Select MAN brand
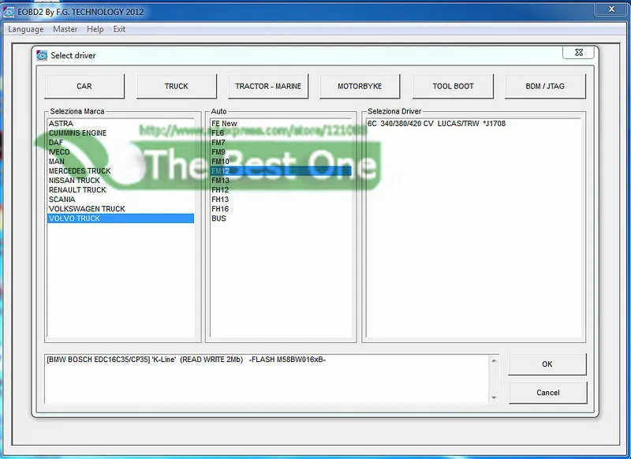Viewport: 631px width, 459px height. coord(121,162)
